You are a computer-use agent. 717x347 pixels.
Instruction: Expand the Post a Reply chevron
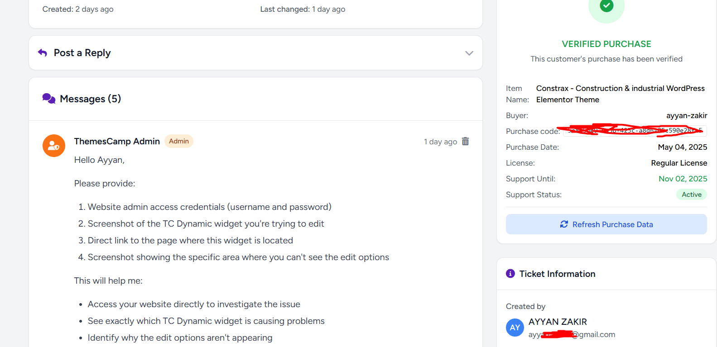click(x=469, y=53)
